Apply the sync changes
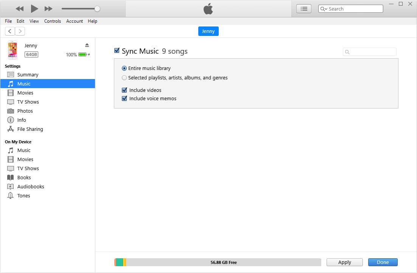 (344, 262)
